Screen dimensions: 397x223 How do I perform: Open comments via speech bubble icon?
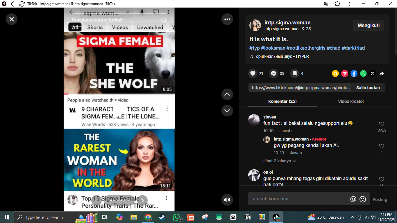pos(273,73)
